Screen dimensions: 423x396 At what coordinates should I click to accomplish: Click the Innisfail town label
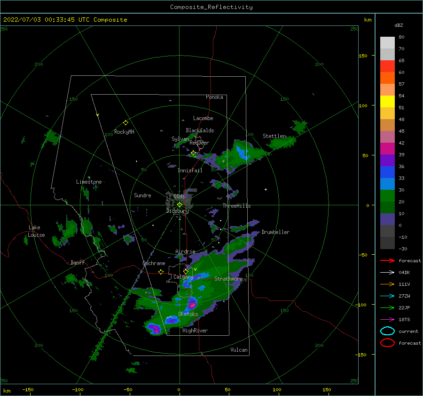190,170
